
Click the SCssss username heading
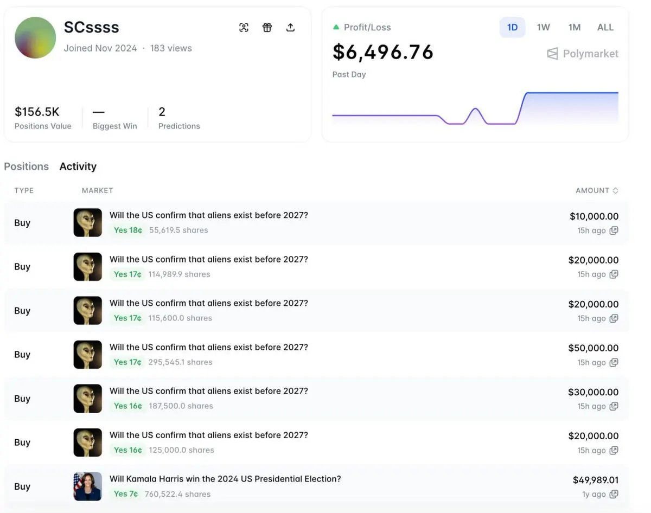pyautogui.click(x=91, y=27)
